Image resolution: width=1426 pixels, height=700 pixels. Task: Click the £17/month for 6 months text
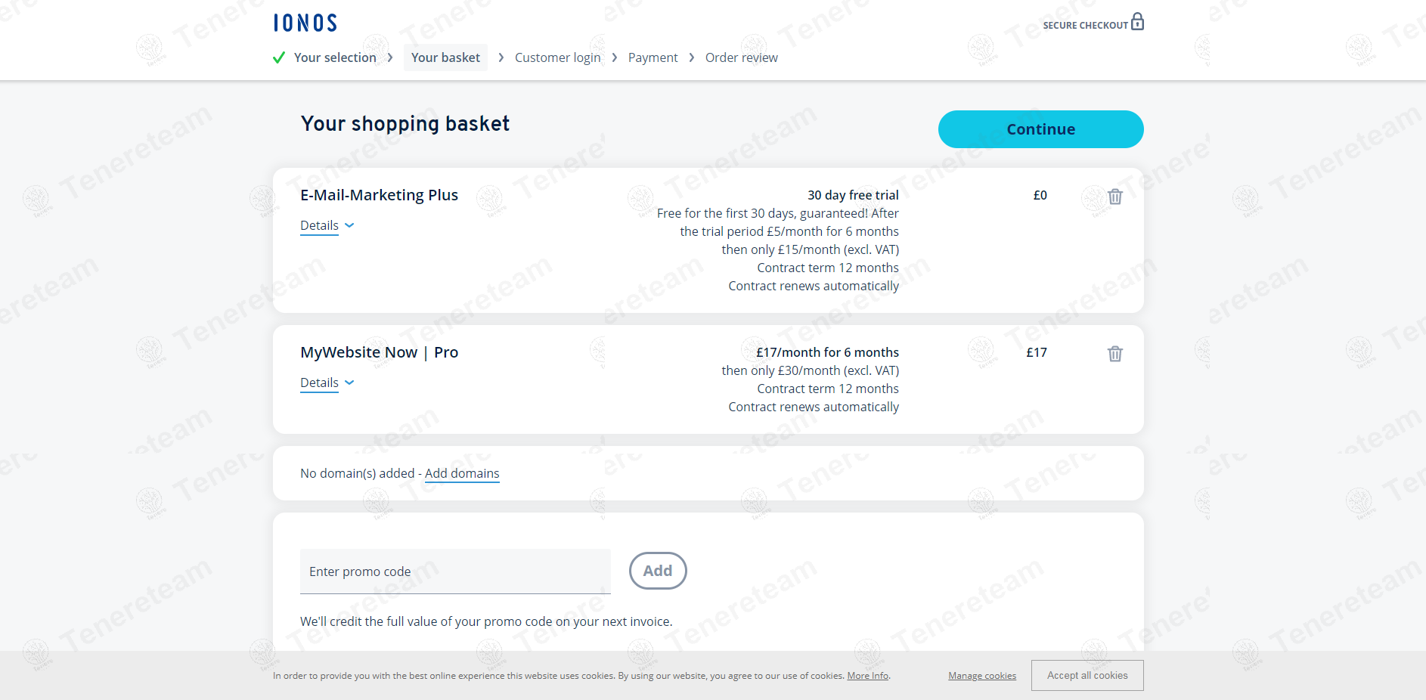click(x=827, y=352)
